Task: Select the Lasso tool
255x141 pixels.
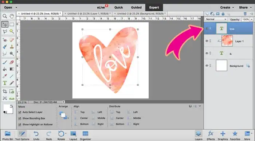Action: pos(5,31)
